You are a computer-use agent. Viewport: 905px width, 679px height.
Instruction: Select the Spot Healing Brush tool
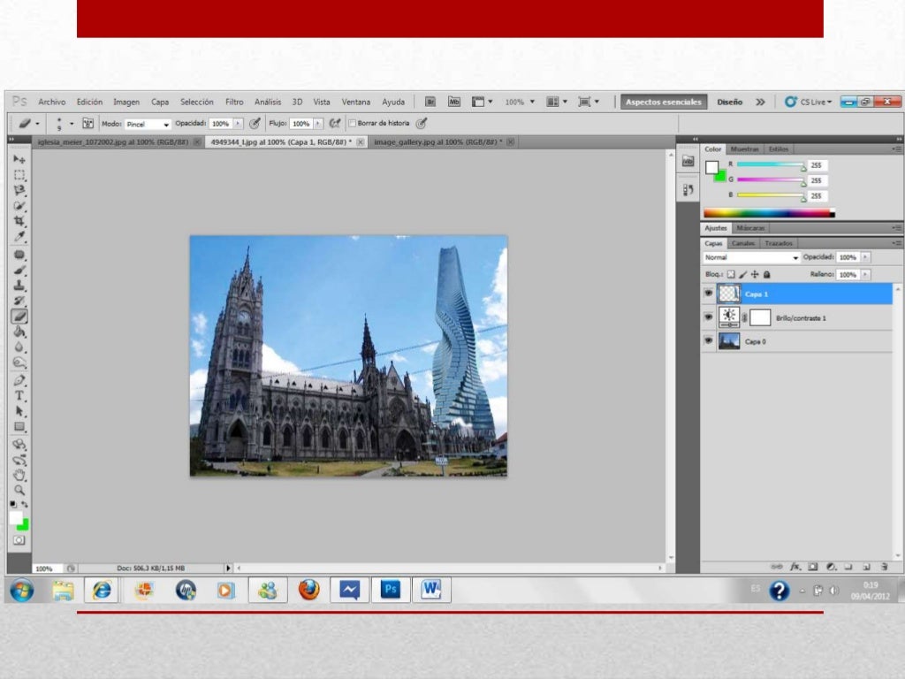click(x=19, y=255)
